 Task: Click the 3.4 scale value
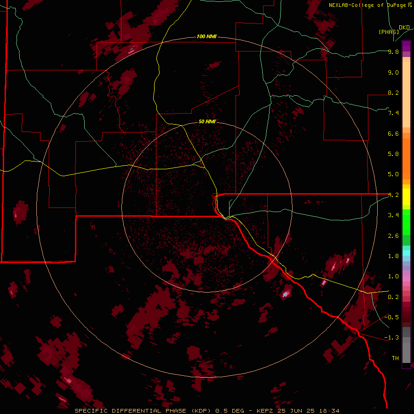pos(393,215)
